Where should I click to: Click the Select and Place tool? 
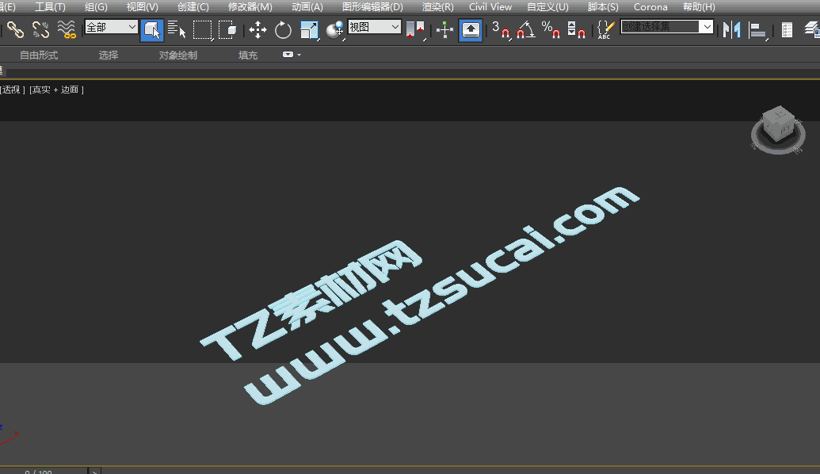pos(334,30)
